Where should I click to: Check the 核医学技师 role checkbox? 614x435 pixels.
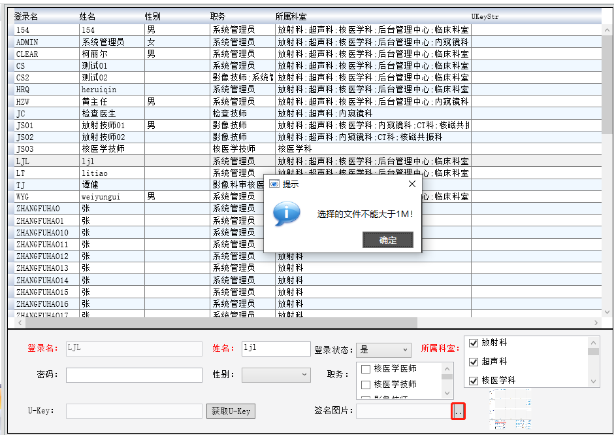366,385
